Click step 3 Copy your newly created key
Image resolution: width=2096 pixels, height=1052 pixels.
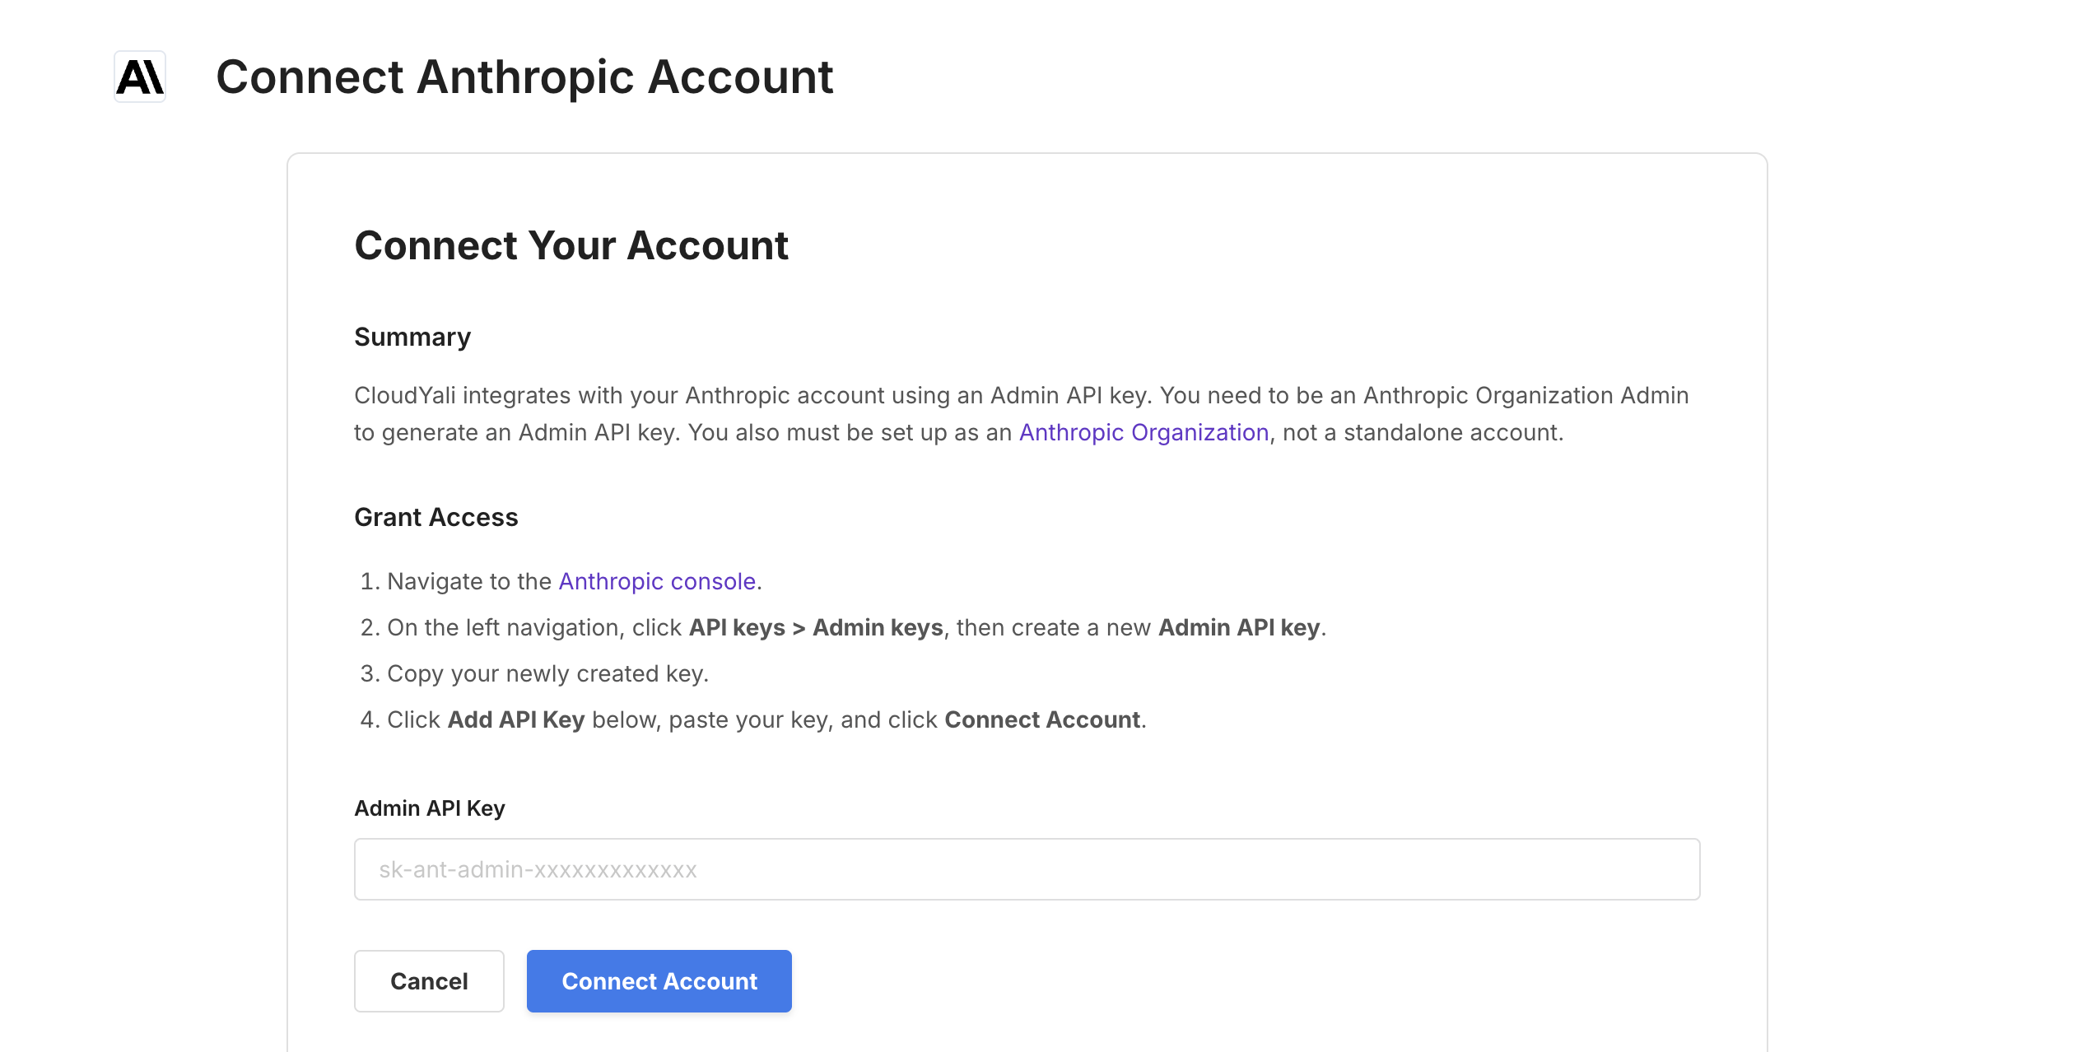click(547, 673)
